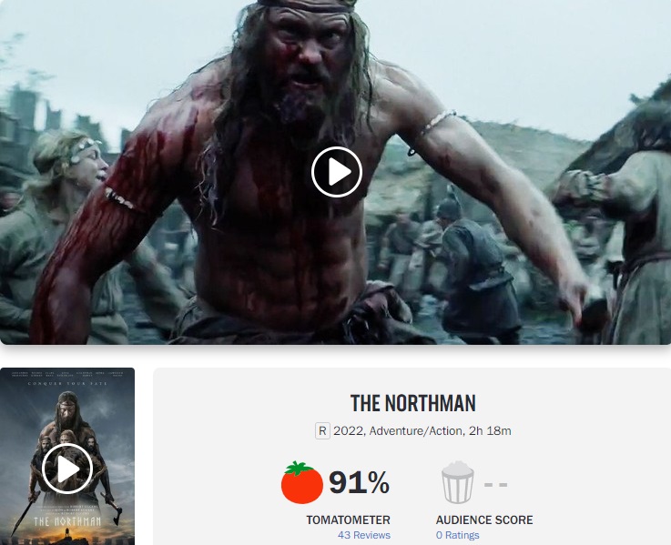Screen dimensions: 671x545
Task: Click the R rating badge
Action: [x=322, y=430]
